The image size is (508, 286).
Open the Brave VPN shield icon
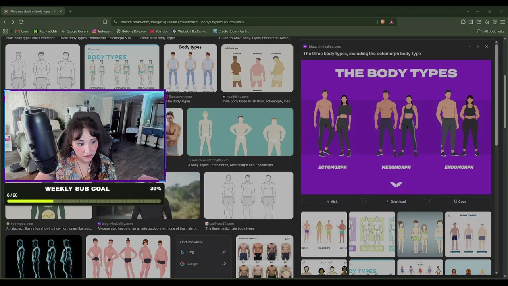(495, 22)
